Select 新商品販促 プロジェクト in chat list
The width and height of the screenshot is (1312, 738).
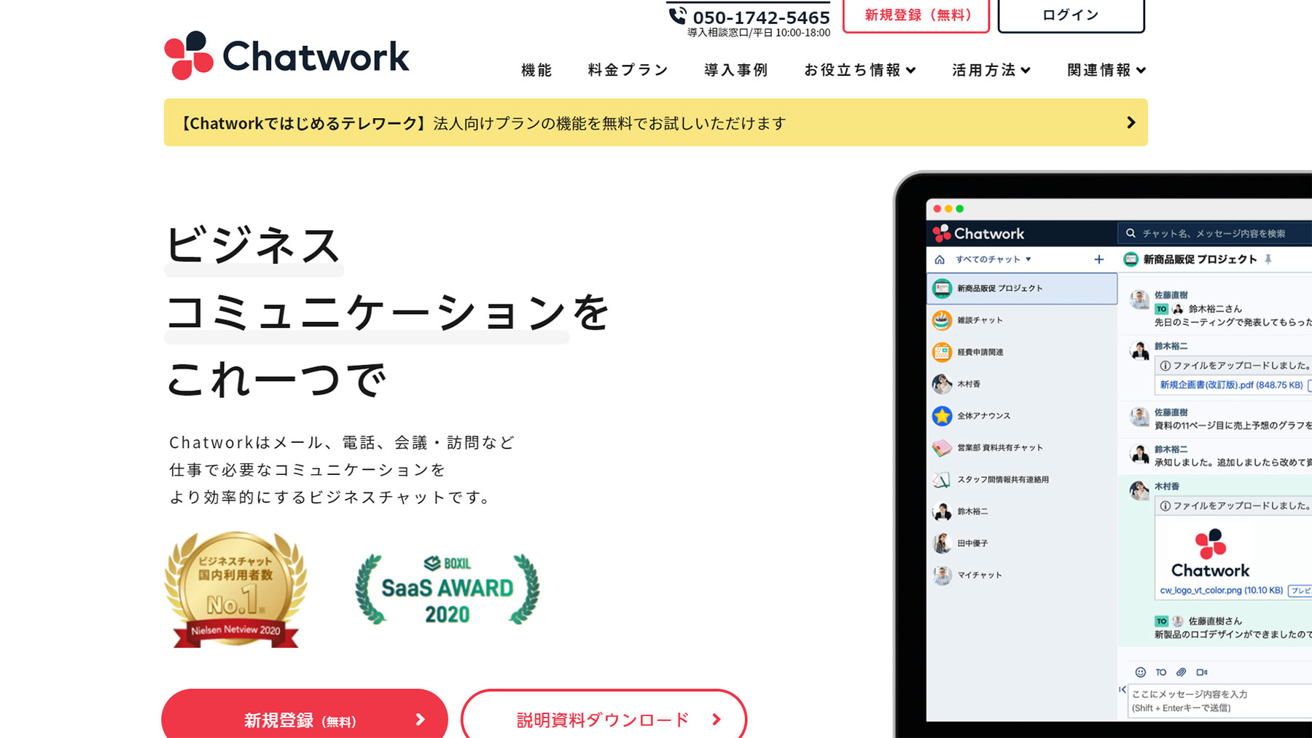[x=1022, y=288]
